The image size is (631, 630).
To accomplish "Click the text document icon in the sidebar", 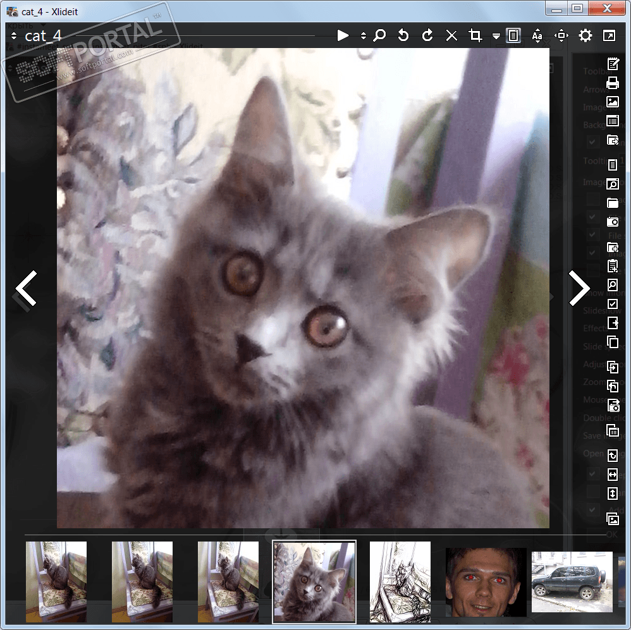I will click(x=613, y=164).
